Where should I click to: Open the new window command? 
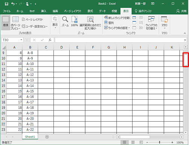[117, 18]
